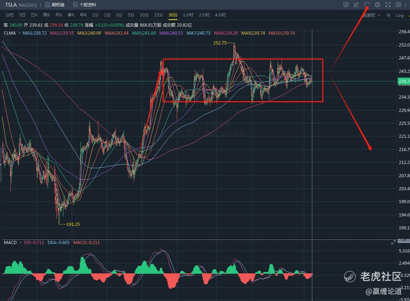Image resolution: width=410 pixels, height=301 pixels.
Task: Expand the 前复权 price adjustment dropdown
Action: (371, 15)
